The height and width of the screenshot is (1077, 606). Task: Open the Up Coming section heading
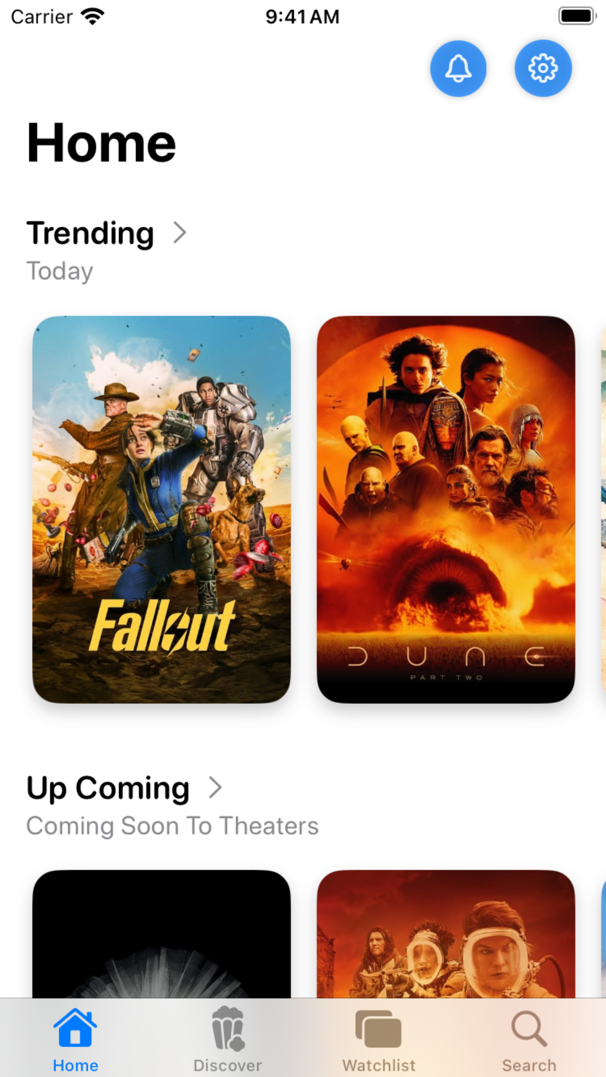(108, 788)
